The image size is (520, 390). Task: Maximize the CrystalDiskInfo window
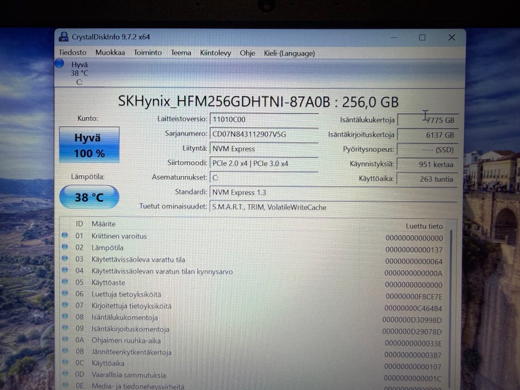tap(422, 37)
